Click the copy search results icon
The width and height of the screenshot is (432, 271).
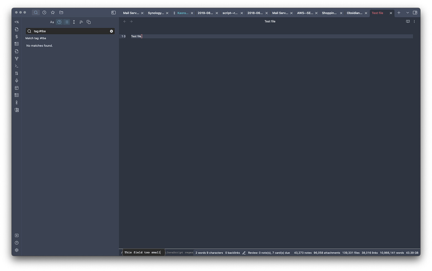coord(89,22)
